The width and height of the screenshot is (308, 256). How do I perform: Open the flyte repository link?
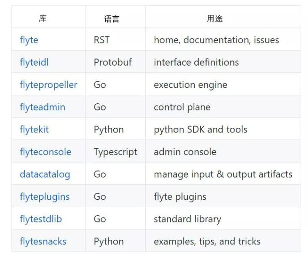click(29, 40)
